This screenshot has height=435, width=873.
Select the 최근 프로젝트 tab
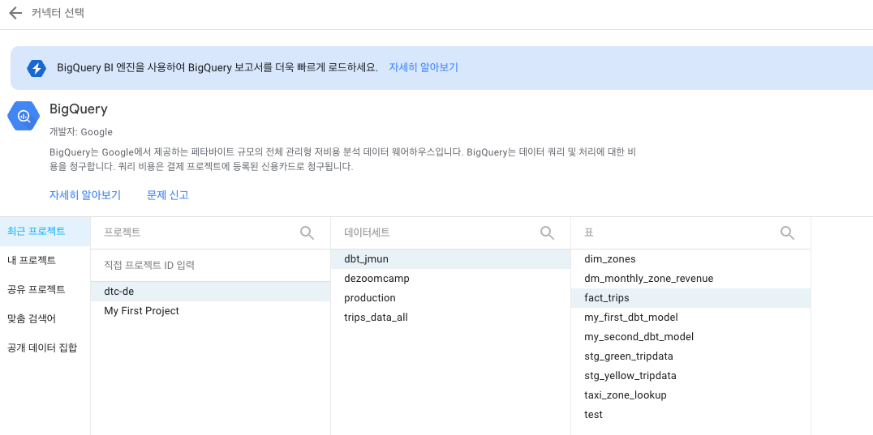[x=45, y=231]
